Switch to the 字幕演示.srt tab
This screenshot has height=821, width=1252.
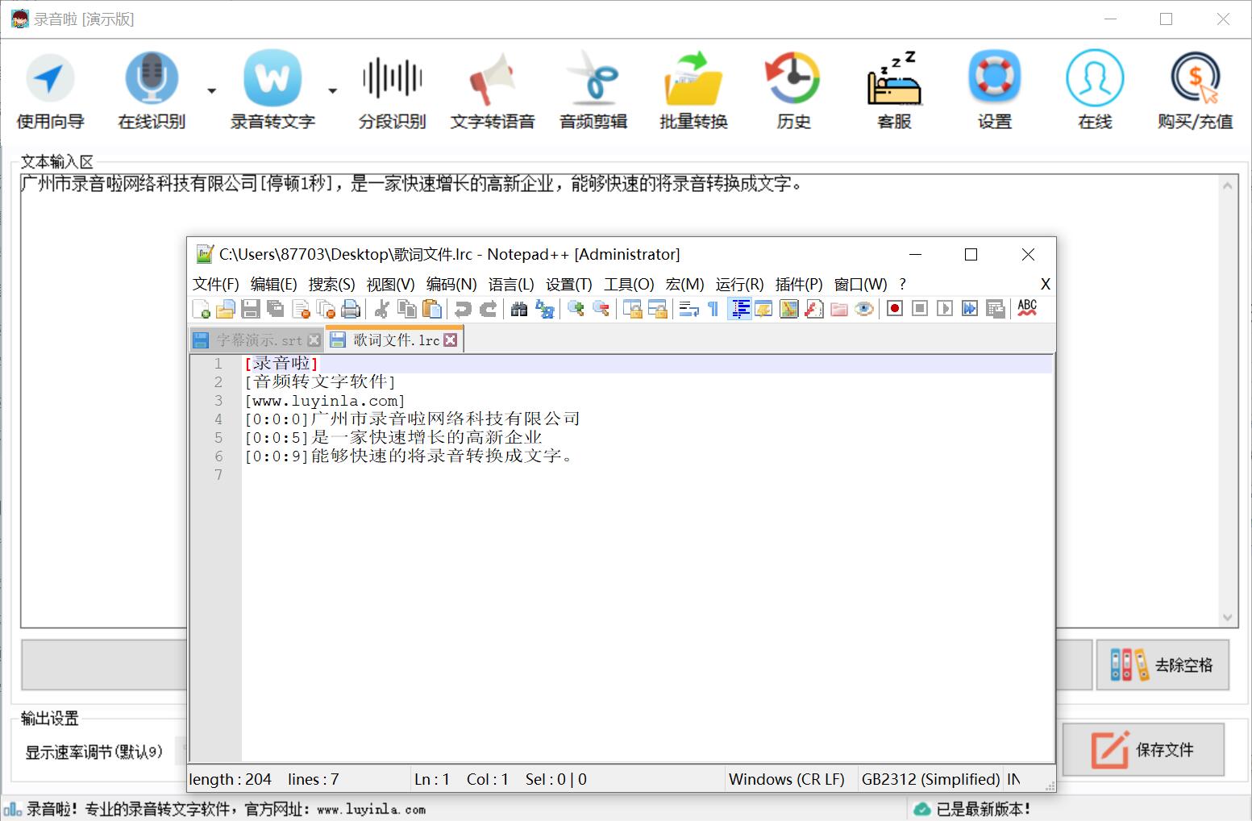[x=259, y=340]
